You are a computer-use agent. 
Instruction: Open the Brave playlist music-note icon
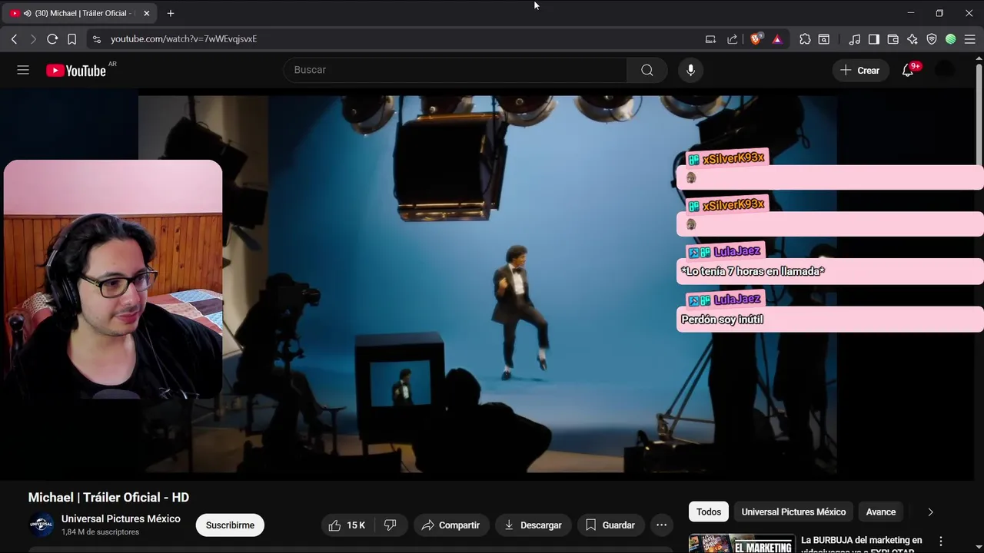[855, 38]
